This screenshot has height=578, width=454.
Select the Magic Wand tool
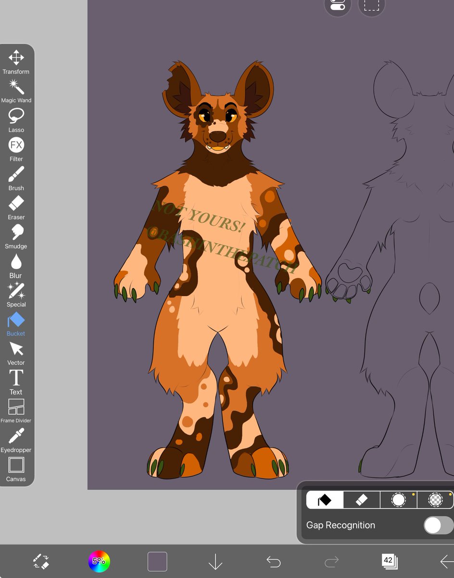(x=16, y=92)
